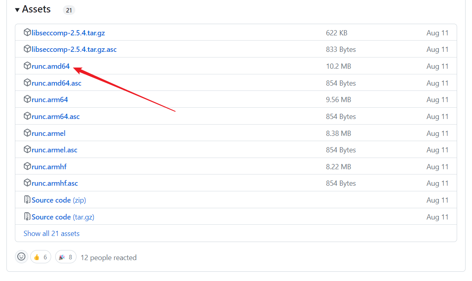Download libseccomp-2.5.4.tar.gz.asc signature file
Image resolution: width=472 pixels, height=281 pixels.
coord(74,49)
